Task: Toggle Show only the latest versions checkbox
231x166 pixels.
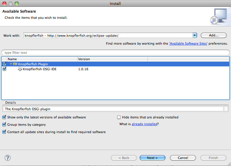Action: tap(4, 117)
